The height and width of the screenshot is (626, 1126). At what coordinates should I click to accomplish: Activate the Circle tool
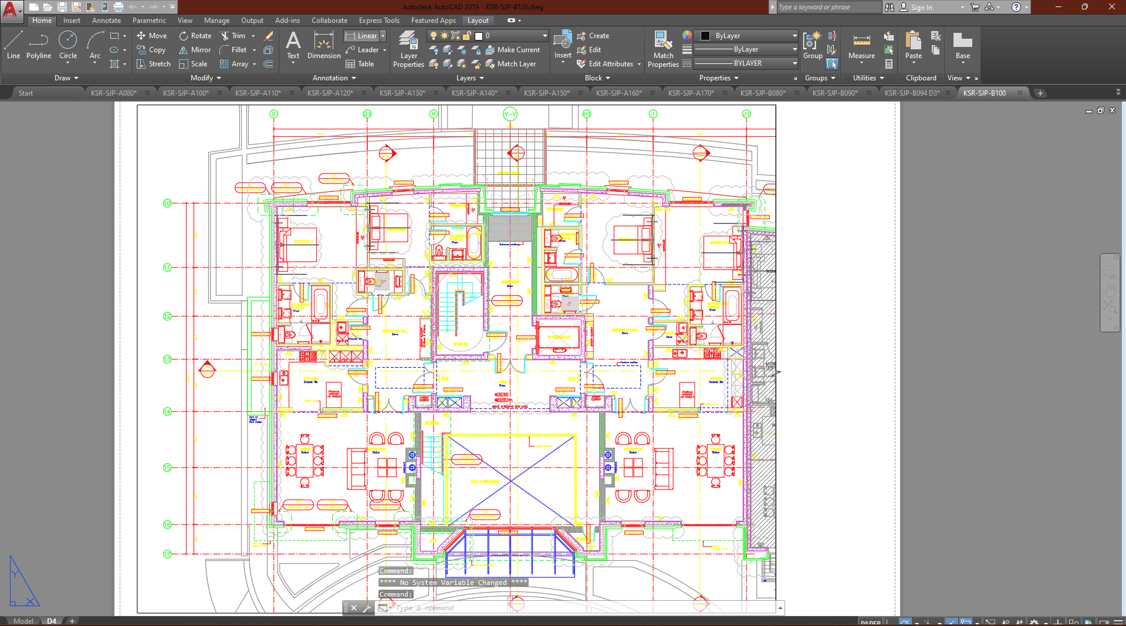[x=68, y=46]
